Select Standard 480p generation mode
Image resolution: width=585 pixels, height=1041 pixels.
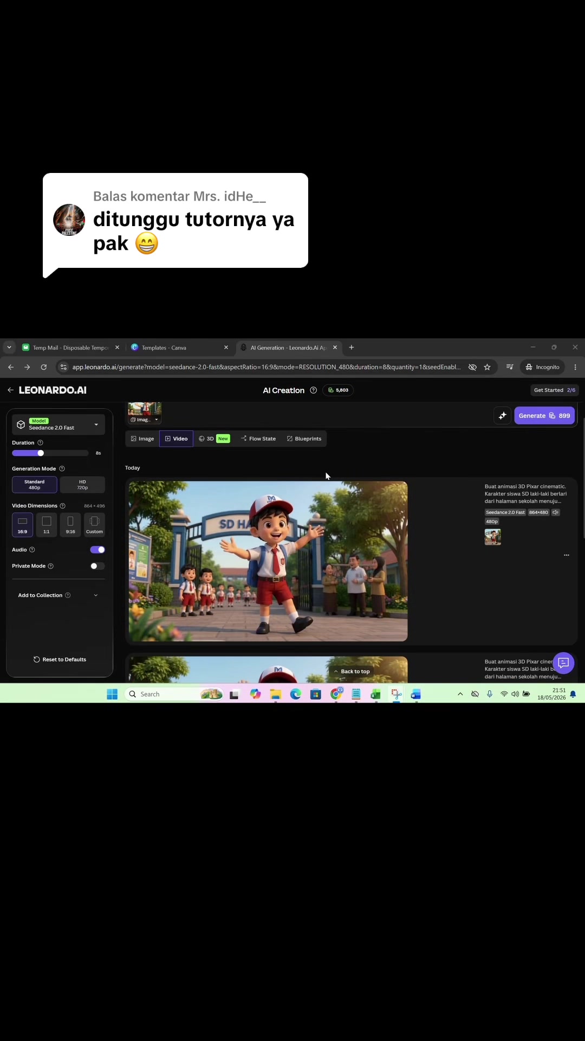point(35,485)
